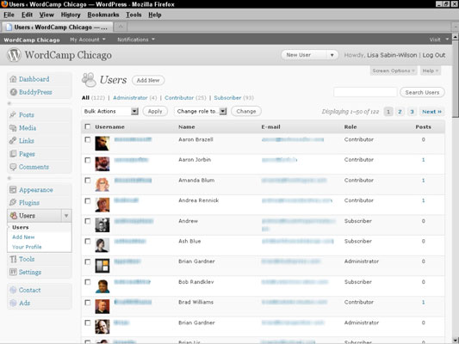Open the My Account menu
Image resolution: width=459 pixels, height=344 pixels.
pos(88,40)
